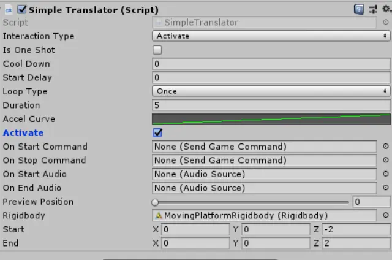Open the Accel Curve editor
392x260 pixels.
(x=271, y=119)
